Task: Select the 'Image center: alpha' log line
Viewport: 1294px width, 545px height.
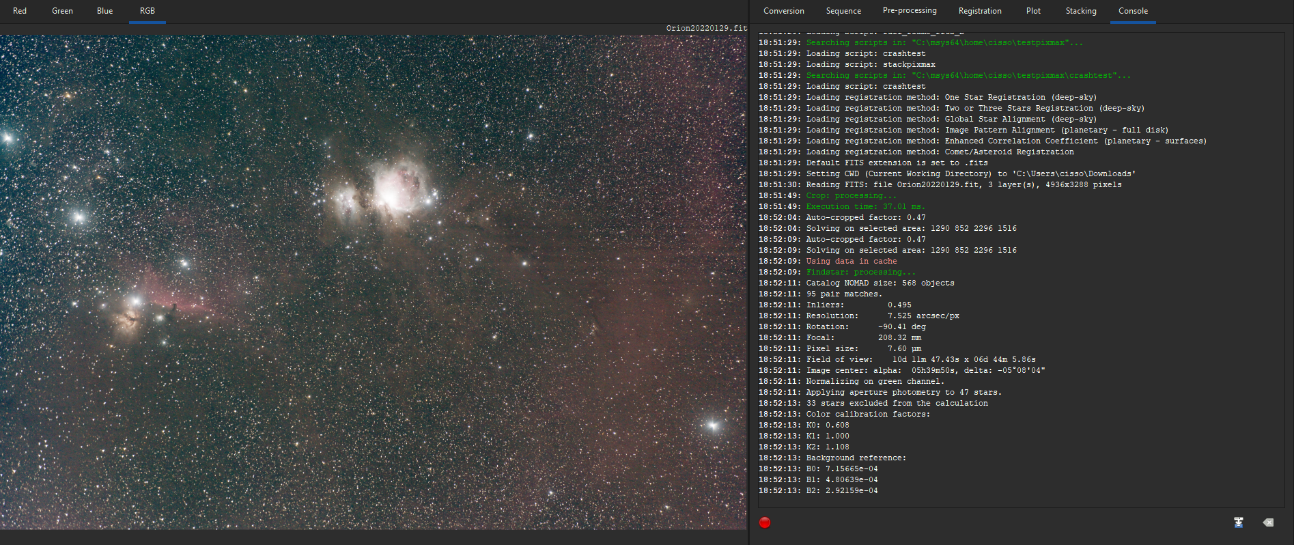Action: [901, 371]
